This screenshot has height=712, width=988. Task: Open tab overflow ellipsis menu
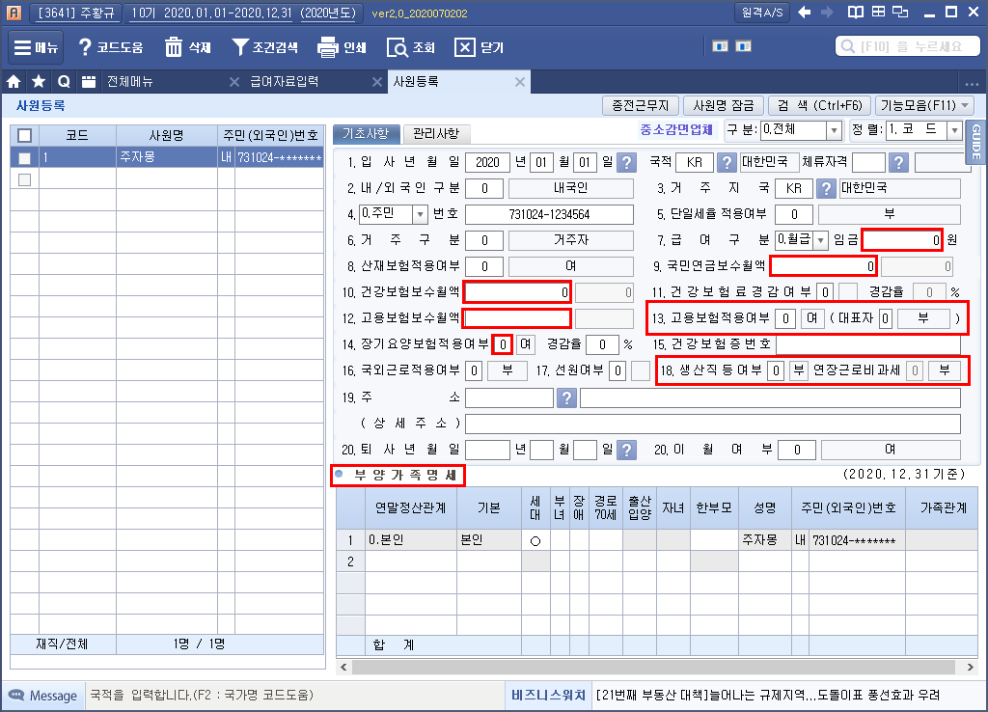pos(971,83)
